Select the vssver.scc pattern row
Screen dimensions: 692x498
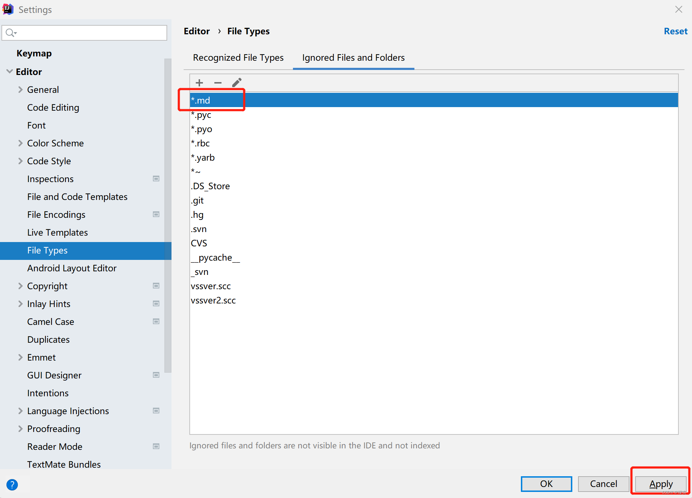434,286
